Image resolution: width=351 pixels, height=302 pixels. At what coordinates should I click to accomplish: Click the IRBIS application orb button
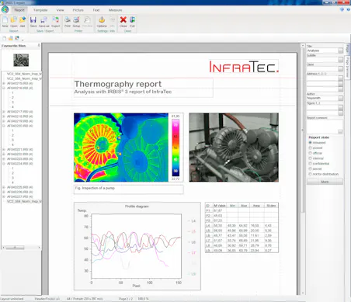point(5,9)
